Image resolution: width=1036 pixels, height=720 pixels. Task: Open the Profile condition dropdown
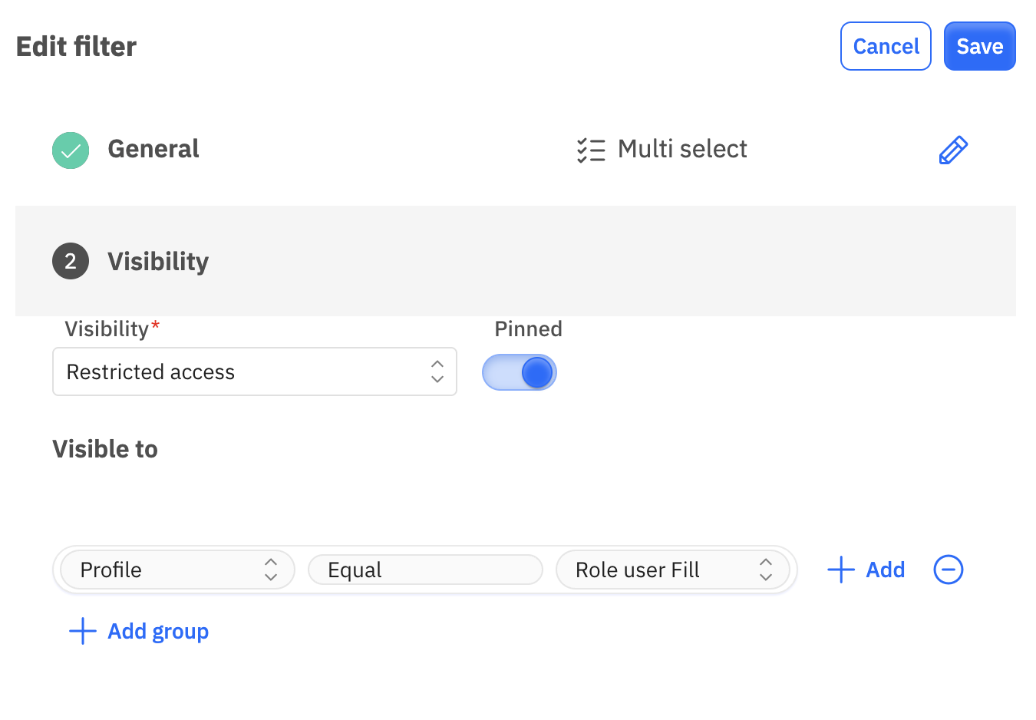pyautogui.click(x=177, y=570)
